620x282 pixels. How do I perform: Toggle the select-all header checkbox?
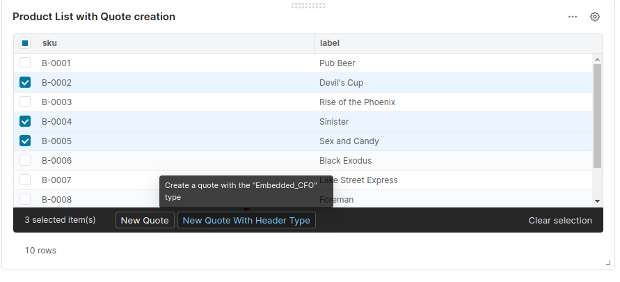coord(25,43)
